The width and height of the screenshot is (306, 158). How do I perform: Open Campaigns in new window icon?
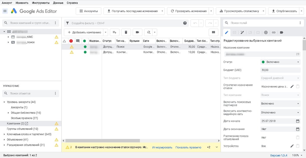click(x=27, y=124)
